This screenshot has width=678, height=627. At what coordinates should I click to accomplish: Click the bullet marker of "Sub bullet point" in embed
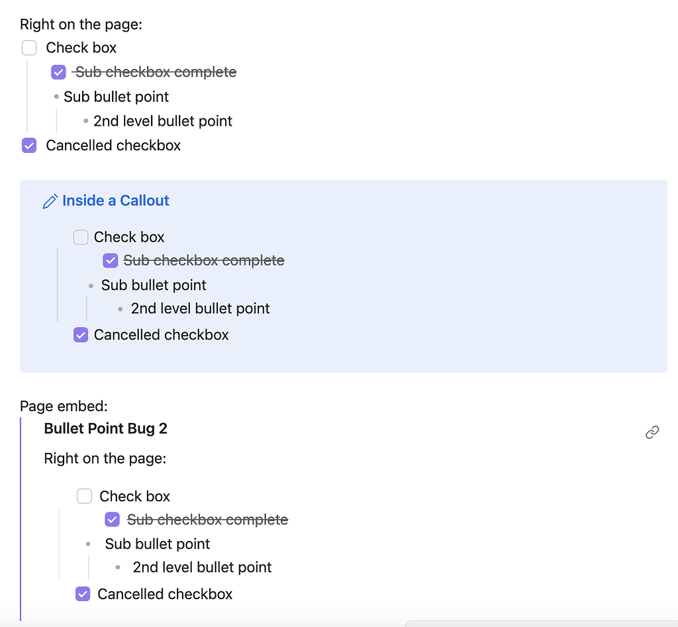pos(88,544)
